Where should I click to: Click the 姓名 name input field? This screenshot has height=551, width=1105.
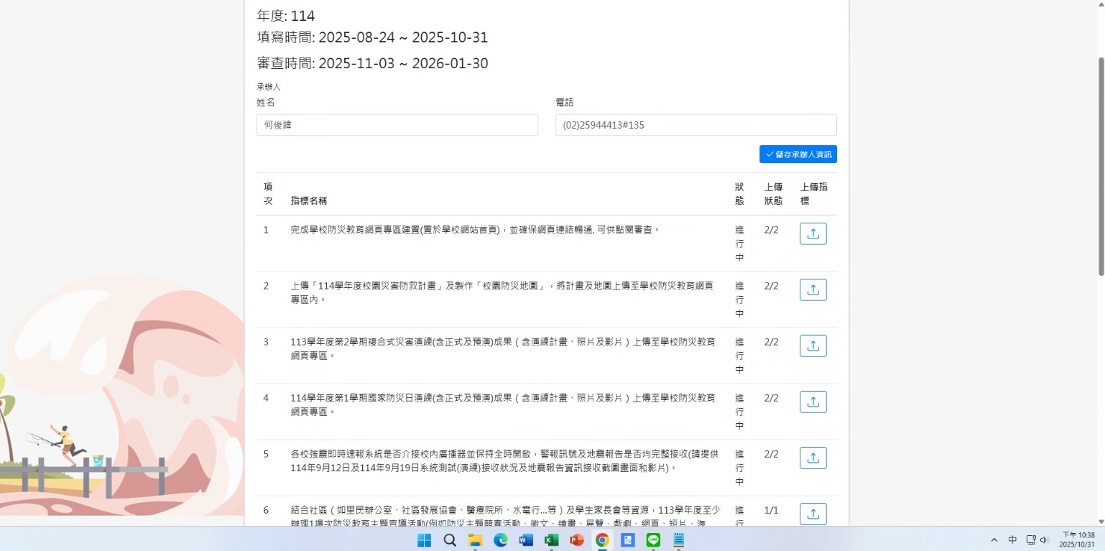pos(397,125)
